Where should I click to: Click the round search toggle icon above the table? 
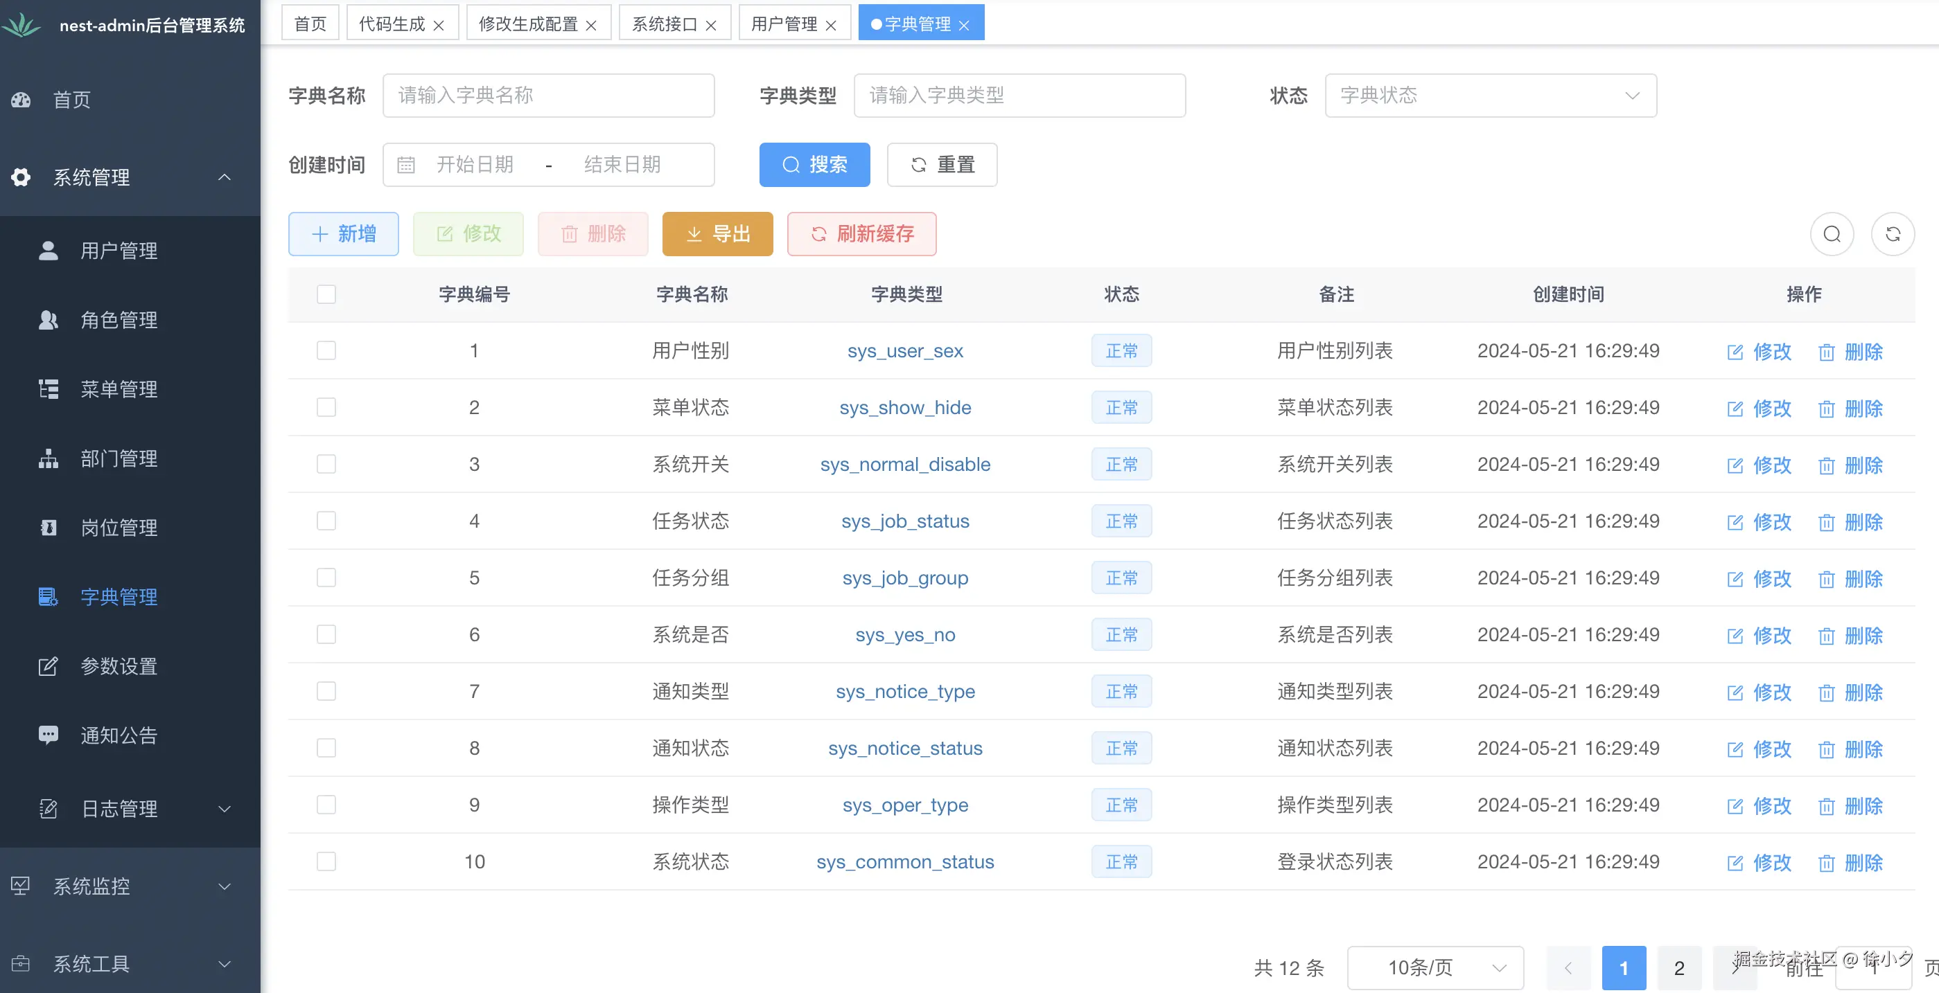[x=1832, y=234]
